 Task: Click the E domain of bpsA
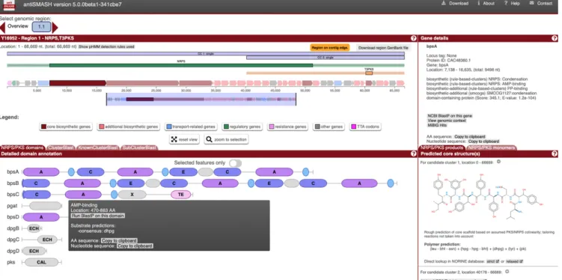[183, 172]
